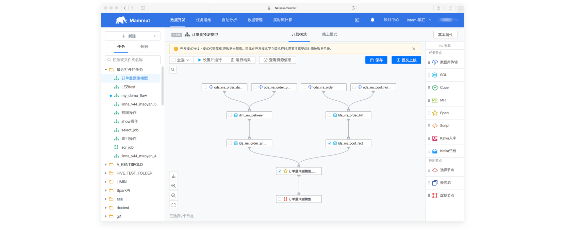Click the auto-layout hierarchy icon
This screenshot has width=566, height=230.
click(173, 176)
